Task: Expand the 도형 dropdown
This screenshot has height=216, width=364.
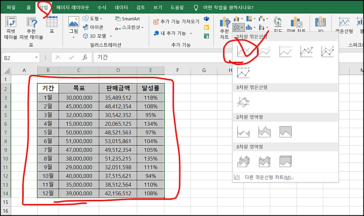Action: coord(101,19)
